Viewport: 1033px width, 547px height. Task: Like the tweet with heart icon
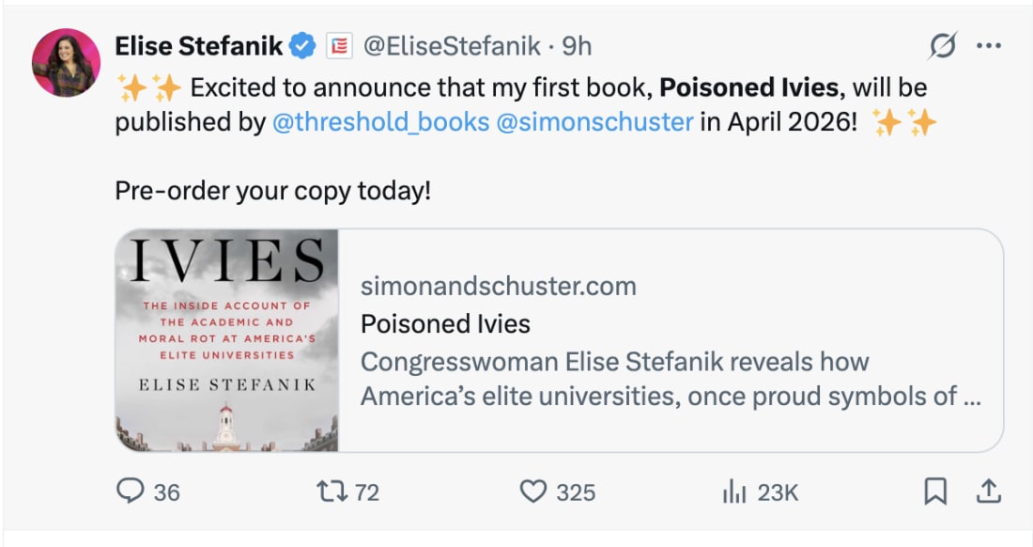click(533, 491)
